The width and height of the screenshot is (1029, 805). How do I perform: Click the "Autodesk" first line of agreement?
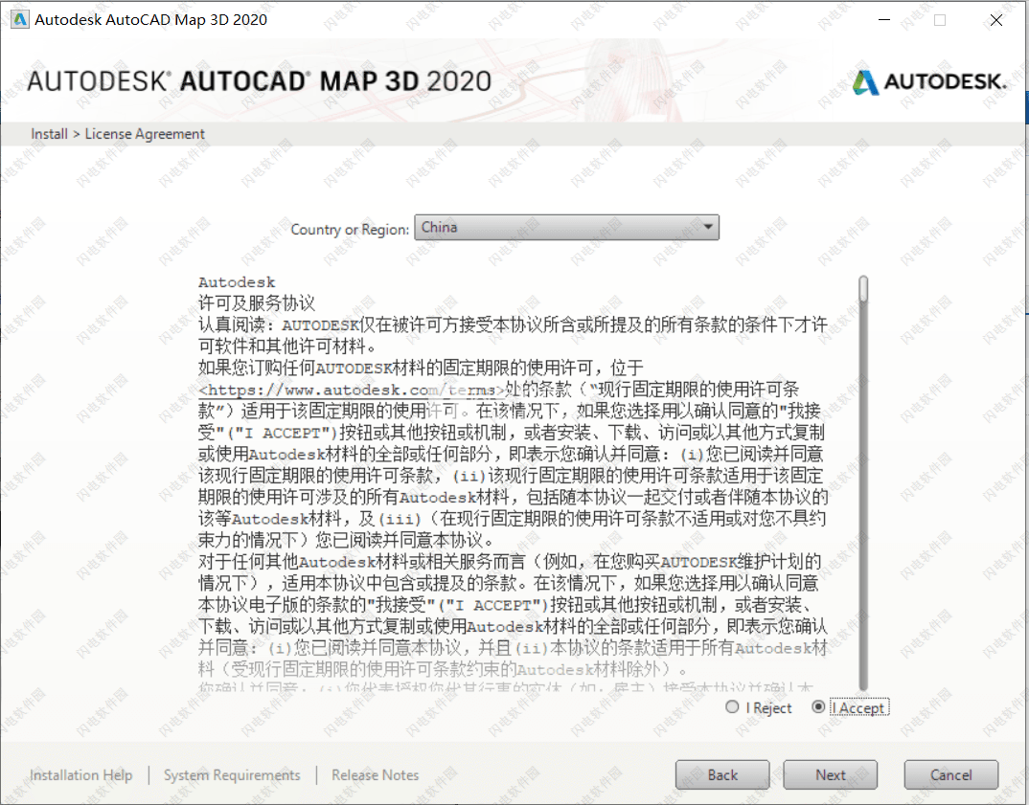tap(237, 282)
